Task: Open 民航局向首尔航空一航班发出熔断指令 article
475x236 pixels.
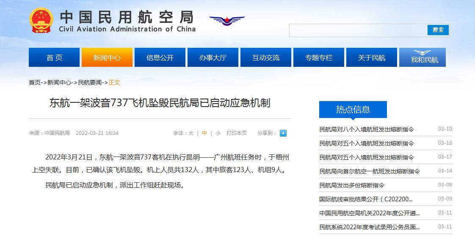Action: tap(370, 171)
